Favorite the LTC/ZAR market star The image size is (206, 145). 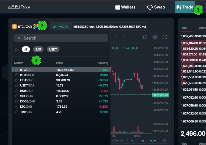(16, 107)
